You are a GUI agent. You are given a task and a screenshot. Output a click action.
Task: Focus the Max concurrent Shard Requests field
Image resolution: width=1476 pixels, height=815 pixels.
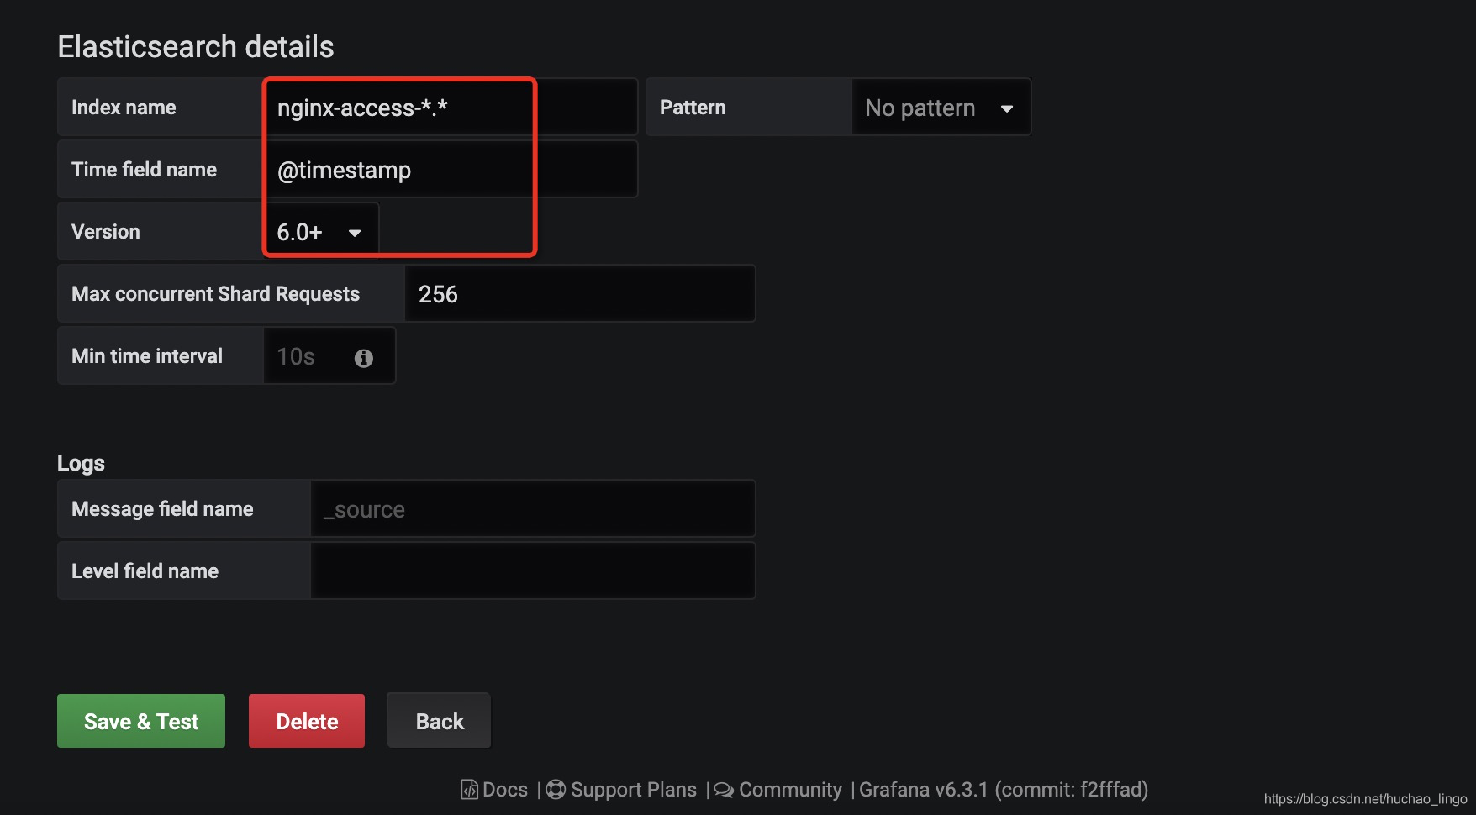[x=580, y=294]
